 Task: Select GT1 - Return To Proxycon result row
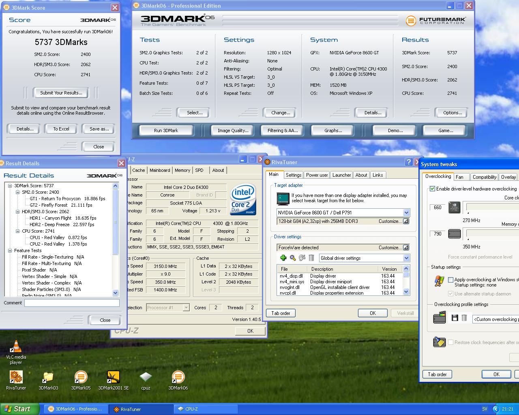pyautogui.click(x=67, y=199)
